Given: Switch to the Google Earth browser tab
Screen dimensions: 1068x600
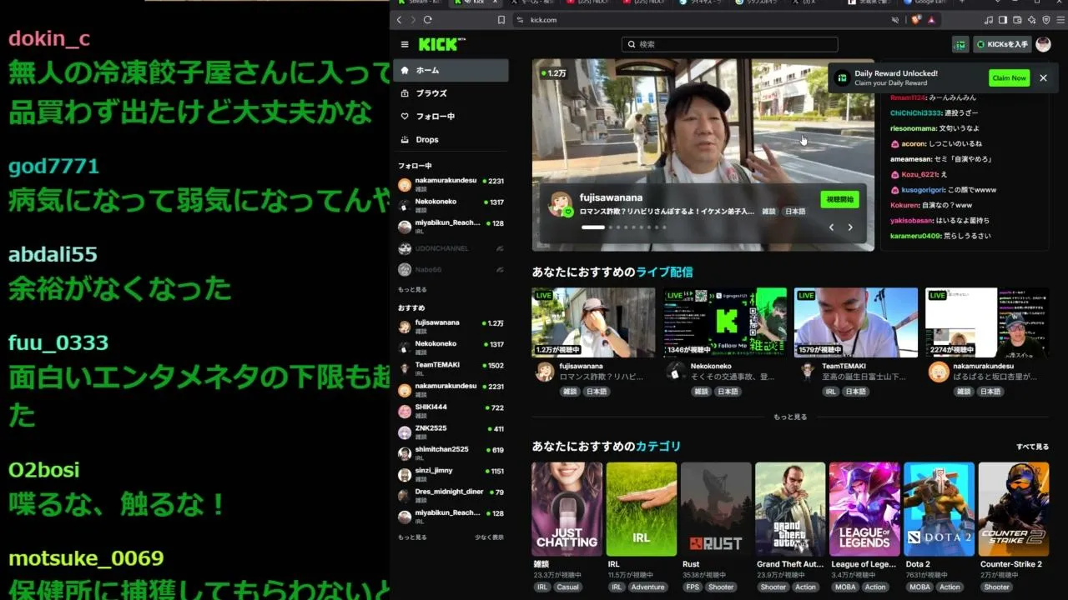Looking at the screenshot, I should point(926,2).
